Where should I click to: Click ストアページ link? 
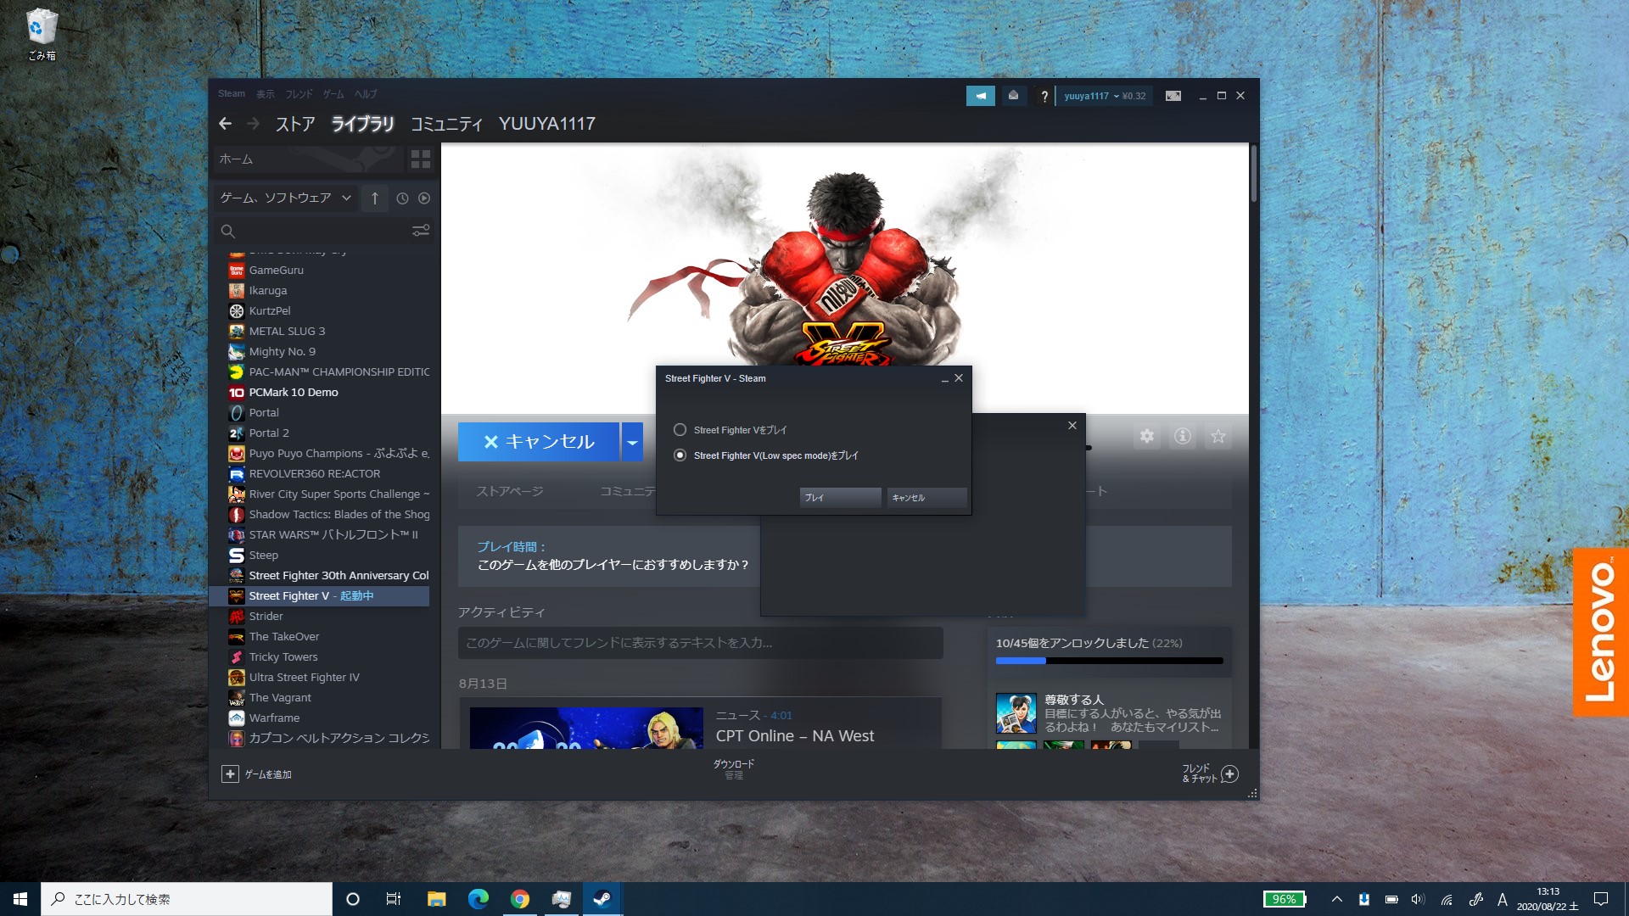(509, 491)
